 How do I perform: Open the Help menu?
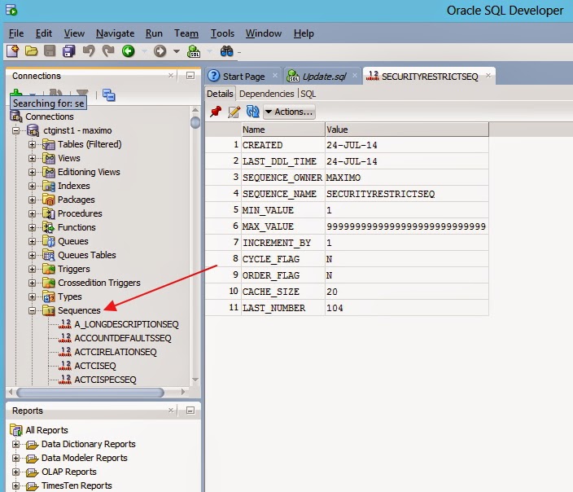click(304, 33)
